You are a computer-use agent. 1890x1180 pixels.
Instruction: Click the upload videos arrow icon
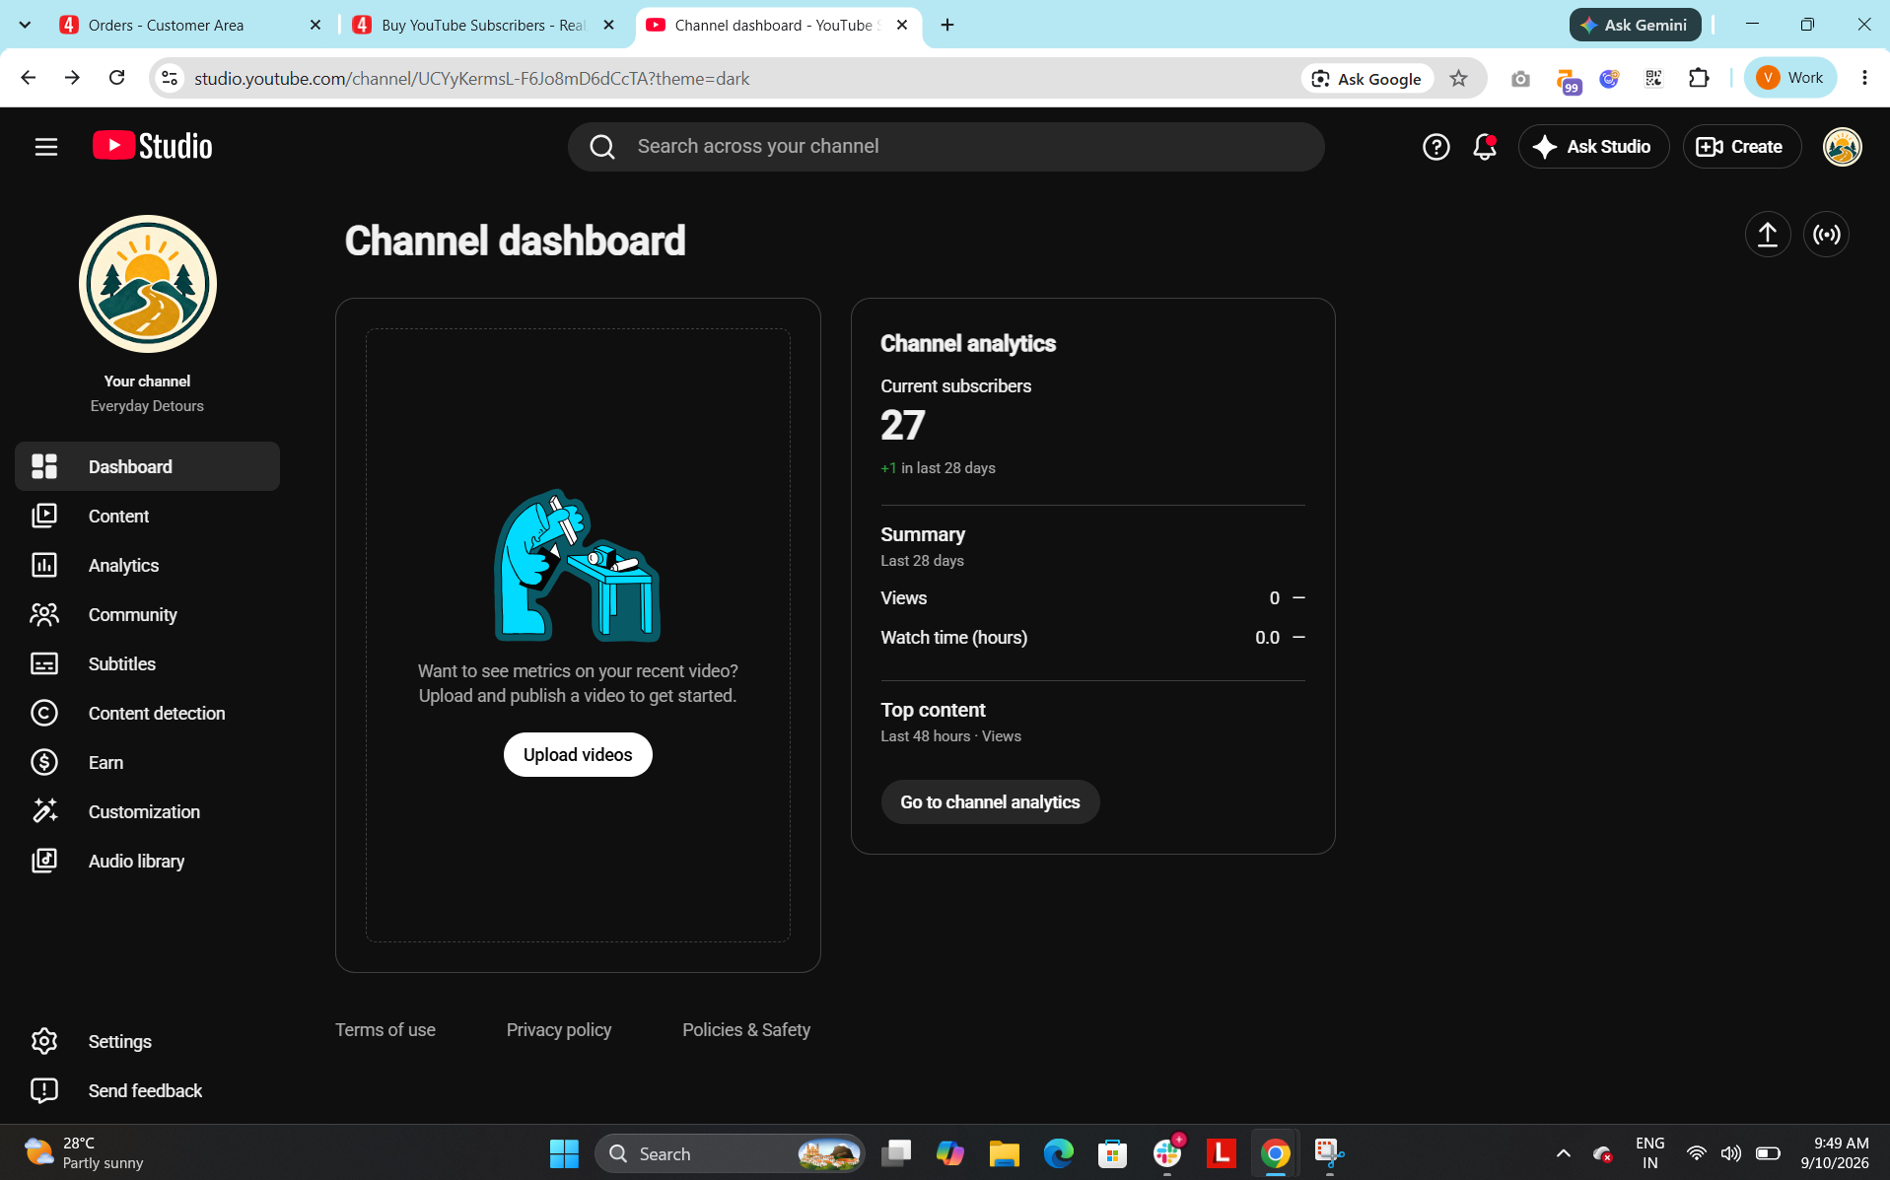click(1767, 235)
